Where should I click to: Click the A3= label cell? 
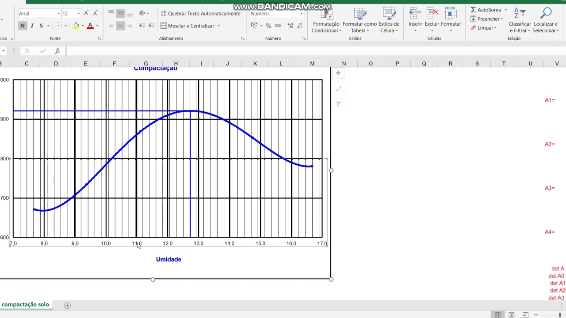(x=550, y=188)
